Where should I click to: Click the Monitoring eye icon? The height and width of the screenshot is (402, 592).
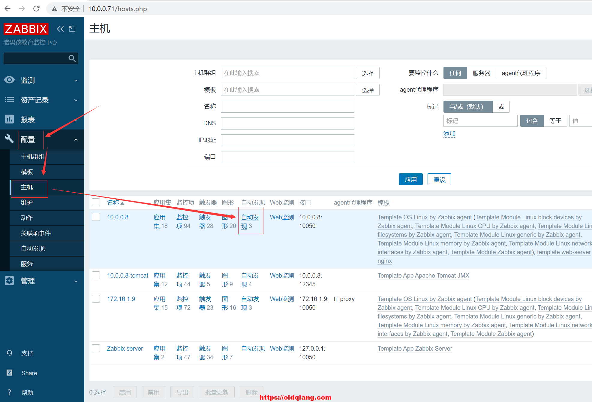pos(9,80)
